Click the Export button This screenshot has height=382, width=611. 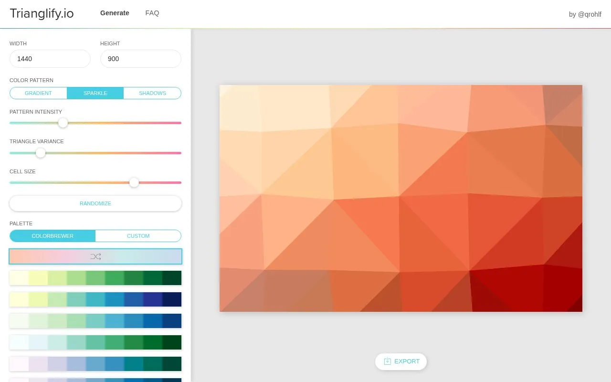[x=401, y=361]
